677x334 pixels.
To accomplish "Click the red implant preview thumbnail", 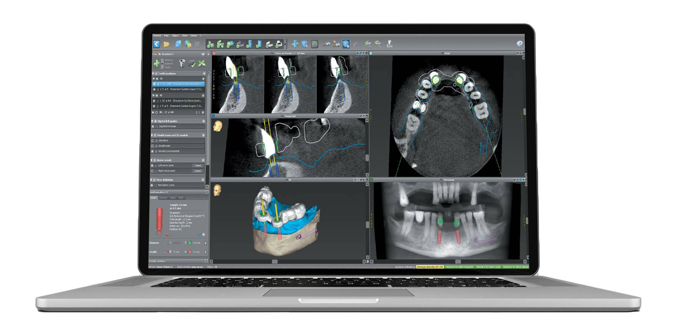I will pos(160,219).
